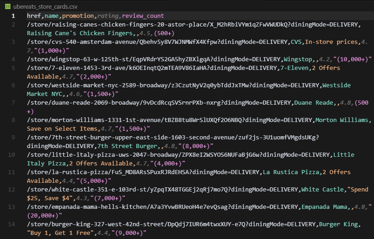
Task: Click line number 12 in the gutter
Action: coord(12,190)
